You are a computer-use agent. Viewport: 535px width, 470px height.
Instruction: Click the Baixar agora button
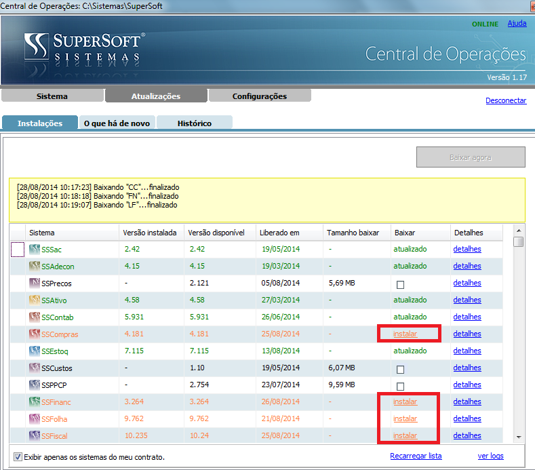pos(471,157)
